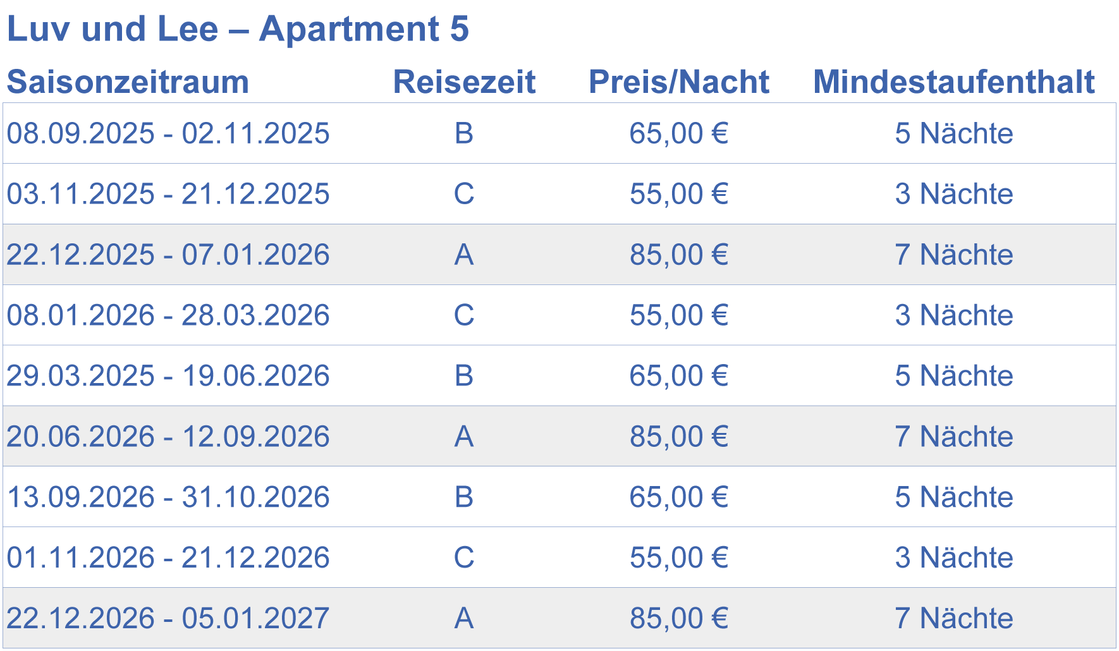Click date range 03.11.2025 - 21.12.2025
Viewport: 1119px width, 651px height.
point(168,194)
